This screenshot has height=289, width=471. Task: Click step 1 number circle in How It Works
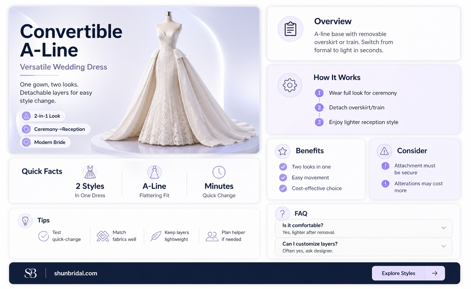click(x=319, y=93)
